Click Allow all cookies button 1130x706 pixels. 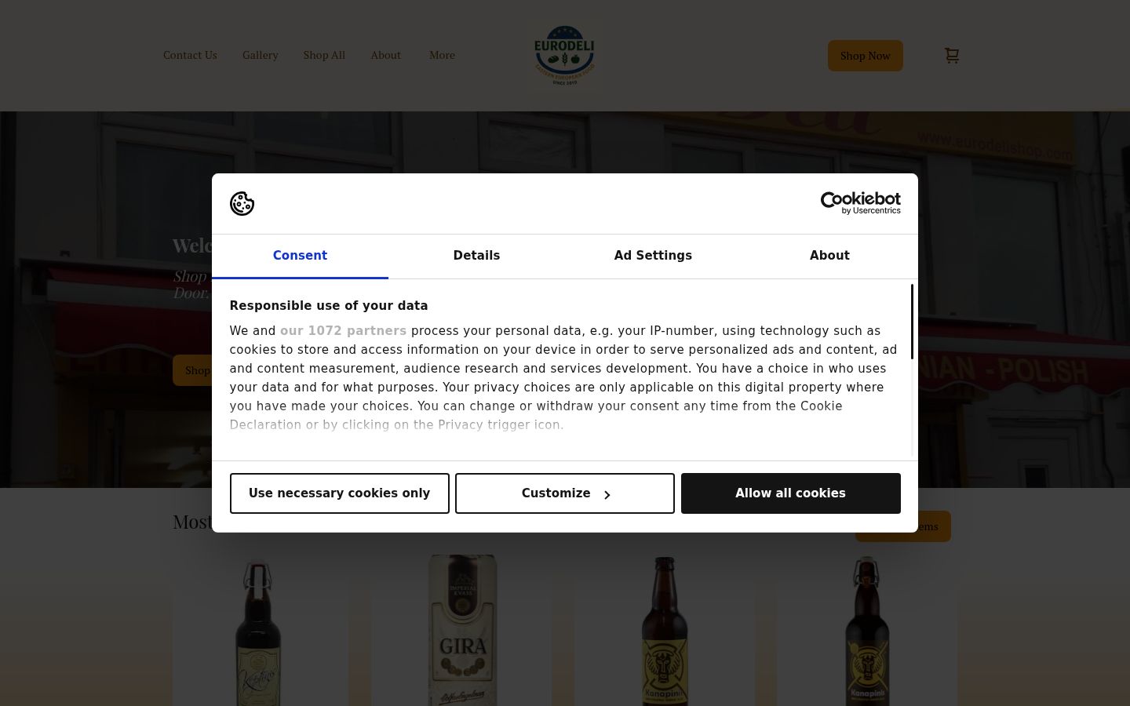point(791,493)
